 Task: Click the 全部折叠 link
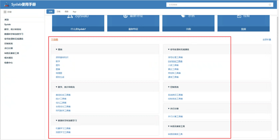pyautogui.click(x=267, y=40)
